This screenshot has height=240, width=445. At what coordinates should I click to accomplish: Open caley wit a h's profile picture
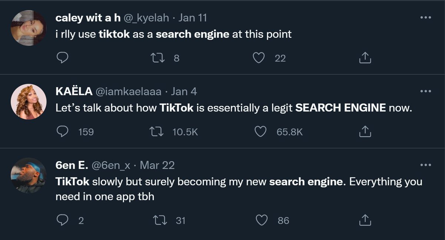(x=29, y=28)
